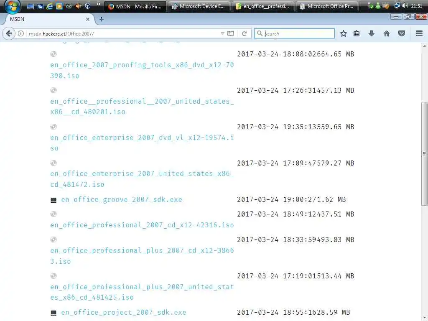
Task: Click exe icon beside groove_2007_sdk.exe
Action: pyautogui.click(x=53, y=200)
